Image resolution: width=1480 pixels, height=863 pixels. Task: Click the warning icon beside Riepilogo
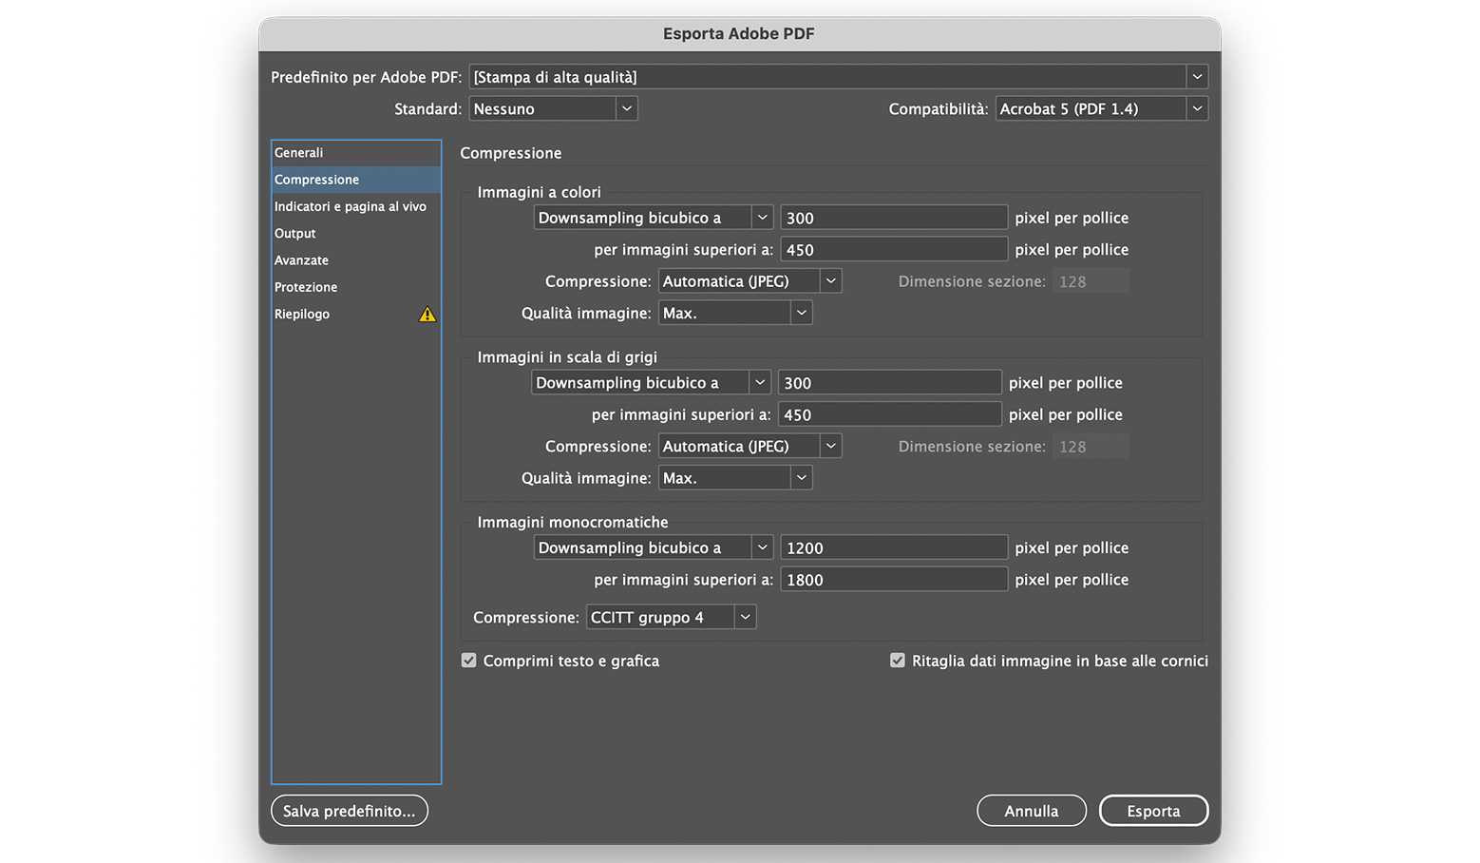point(427,314)
